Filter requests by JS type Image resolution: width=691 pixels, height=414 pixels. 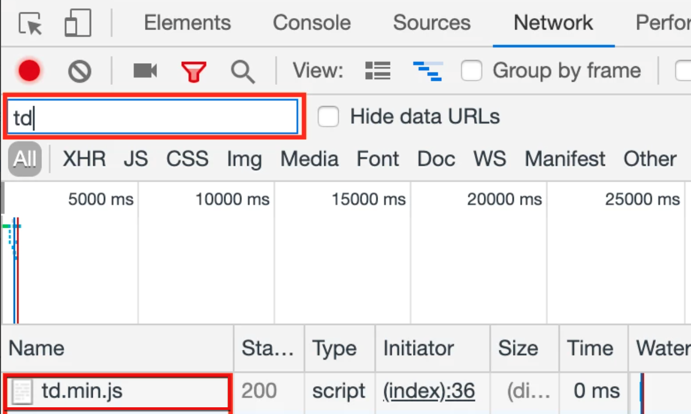[136, 159]
